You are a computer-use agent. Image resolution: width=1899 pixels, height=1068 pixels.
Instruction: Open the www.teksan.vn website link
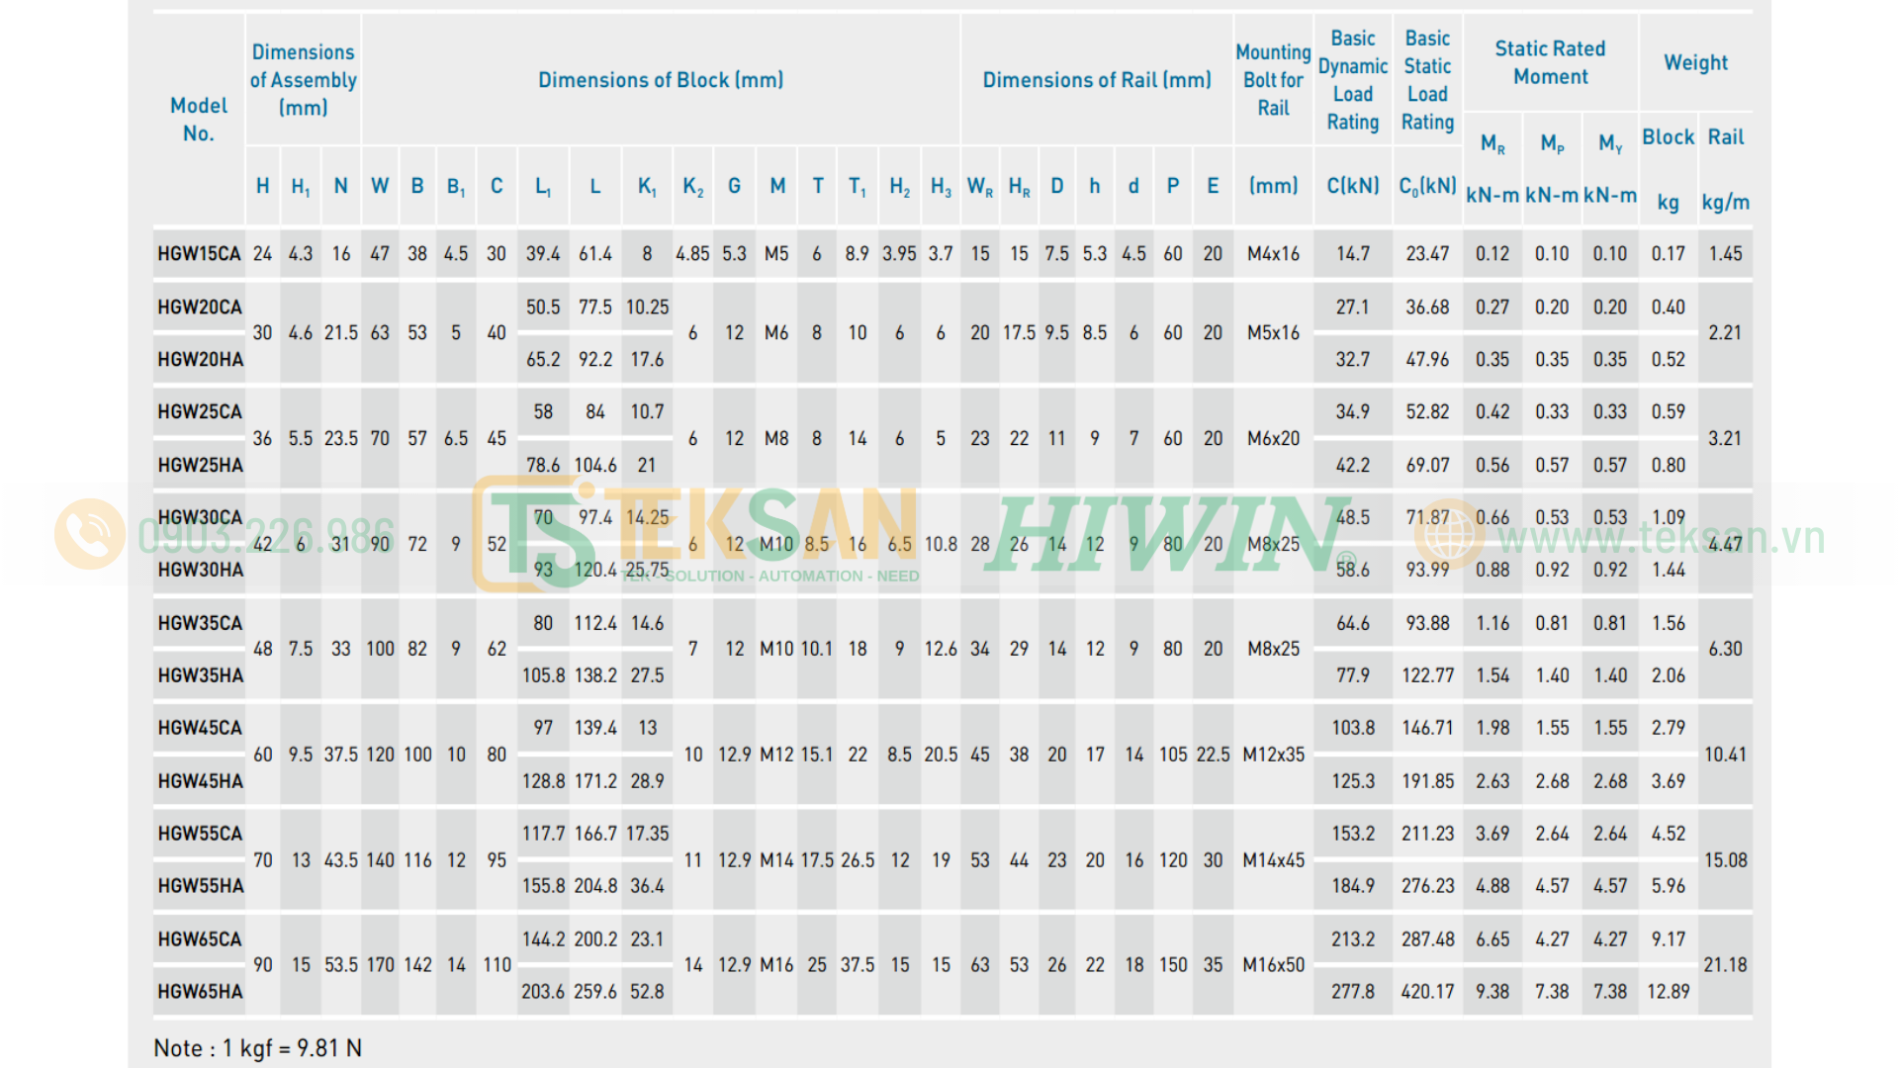(x=1662, y=539)
